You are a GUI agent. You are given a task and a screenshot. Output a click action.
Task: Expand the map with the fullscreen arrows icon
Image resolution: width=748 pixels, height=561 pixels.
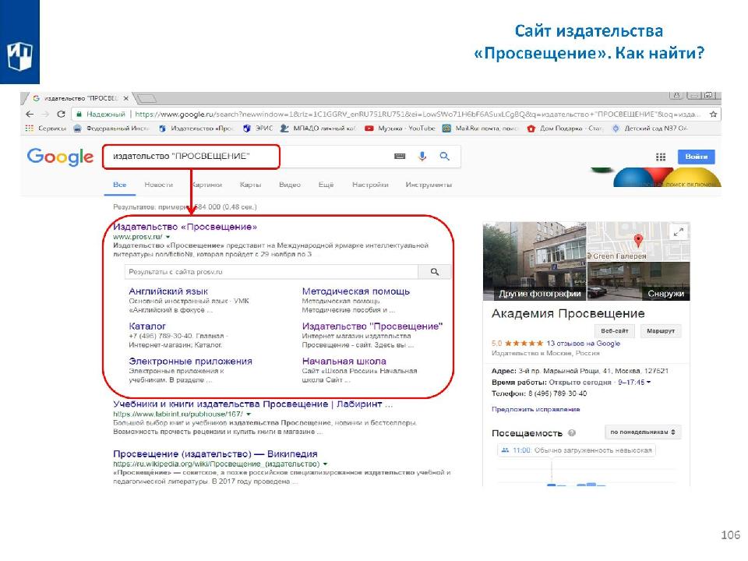(x=678, y=231)
